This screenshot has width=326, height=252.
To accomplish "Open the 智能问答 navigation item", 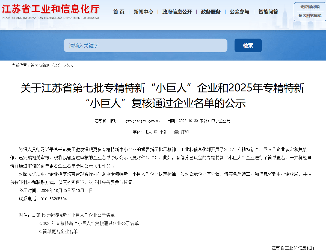I will pyautogui.click(x=268, y=12).
